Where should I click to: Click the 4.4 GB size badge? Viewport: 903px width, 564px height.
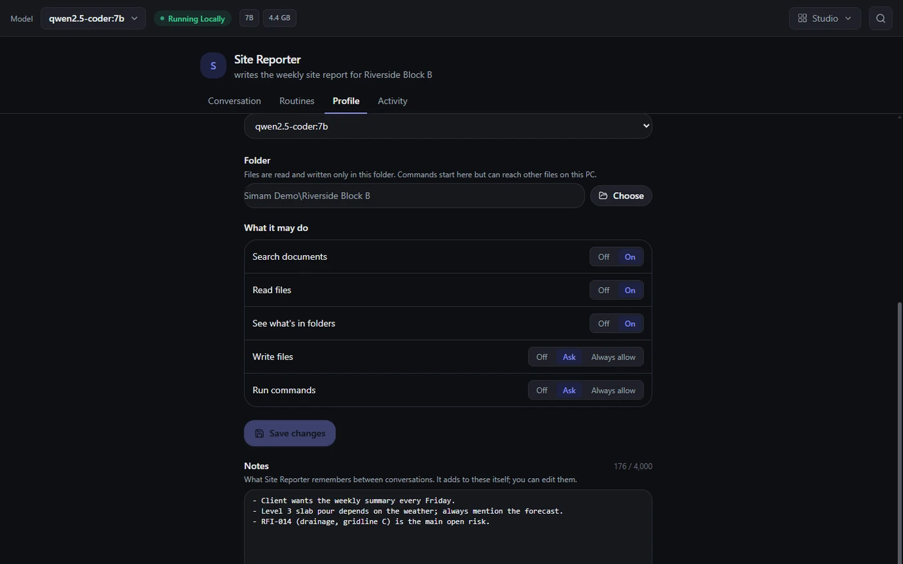click(279, 18)
